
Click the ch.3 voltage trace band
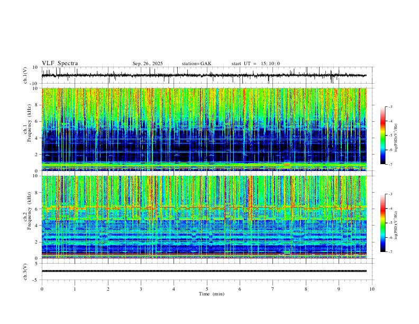204,271
